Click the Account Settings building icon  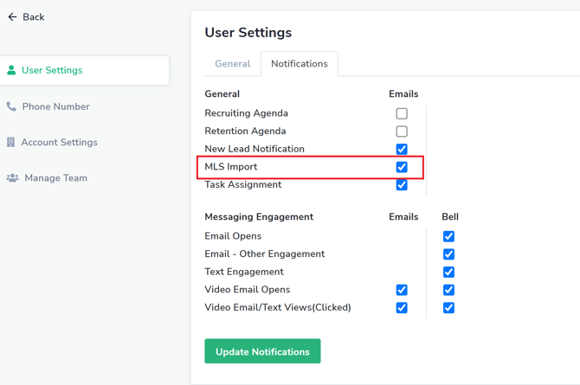coord(11,142)
